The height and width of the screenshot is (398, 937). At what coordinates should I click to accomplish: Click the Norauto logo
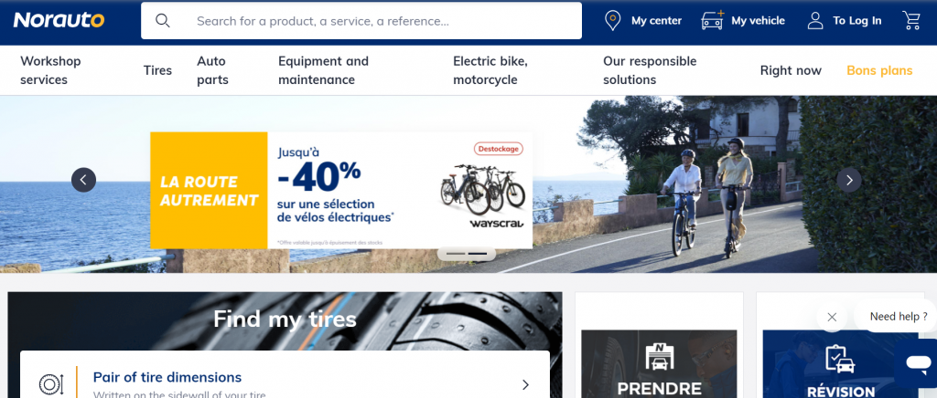coord(59,20)
